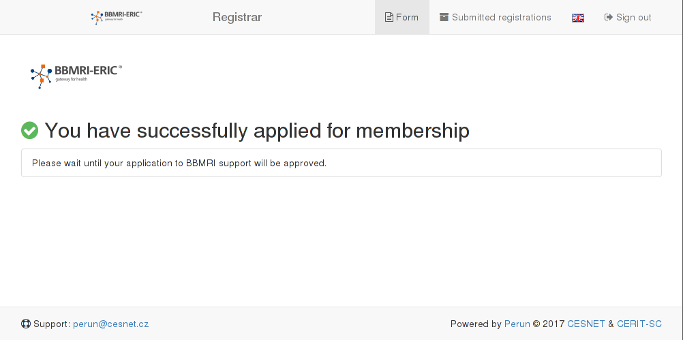Image resolution: width=683 pixels, height=340 pixels.
Task: Click the lifebuoy support icon in footer
Action: 26,324
